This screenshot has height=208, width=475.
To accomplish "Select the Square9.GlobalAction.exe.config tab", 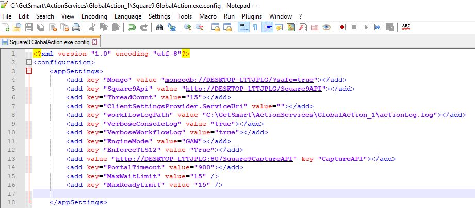I will (x=45, y=42).
